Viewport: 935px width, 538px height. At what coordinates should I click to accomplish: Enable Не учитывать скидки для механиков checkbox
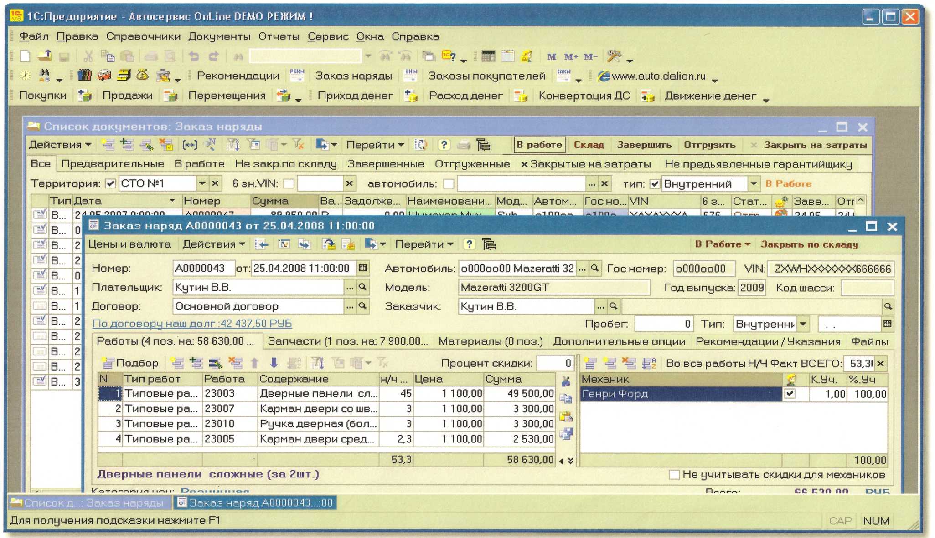[674, 475]
